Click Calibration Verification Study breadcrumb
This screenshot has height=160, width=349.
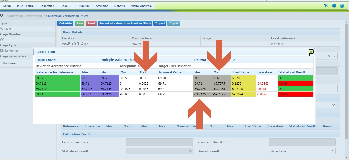tap(67, 16)
